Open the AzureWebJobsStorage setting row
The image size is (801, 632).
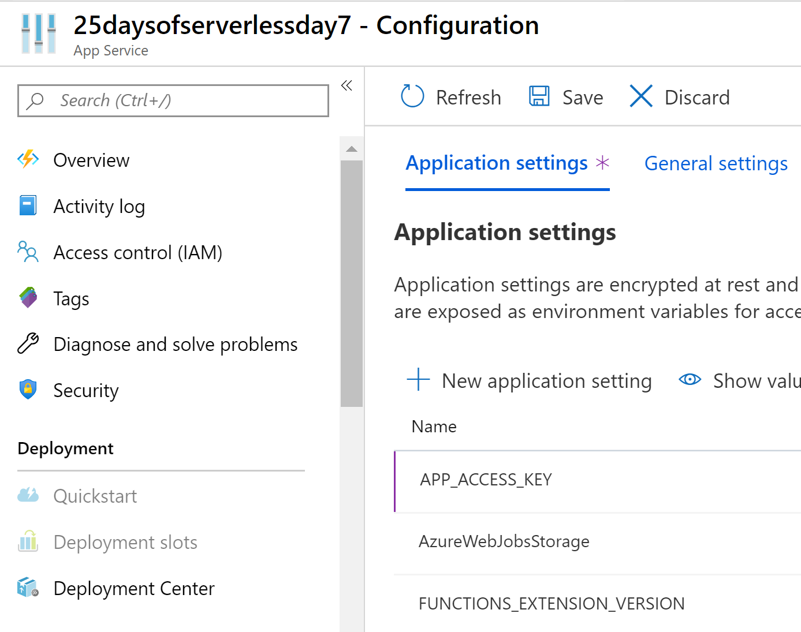coord(504,542)
